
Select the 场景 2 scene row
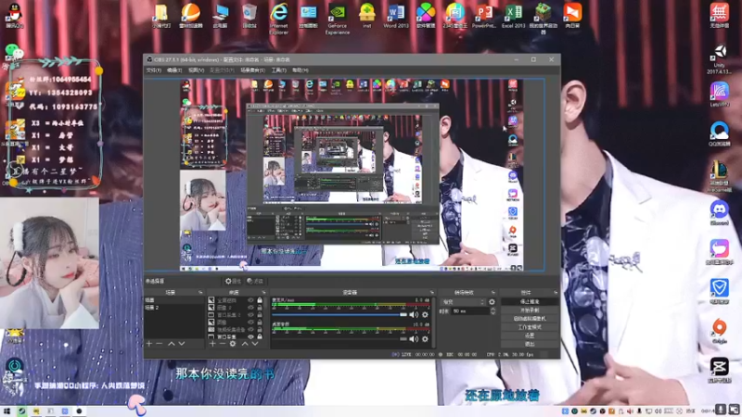174,308
